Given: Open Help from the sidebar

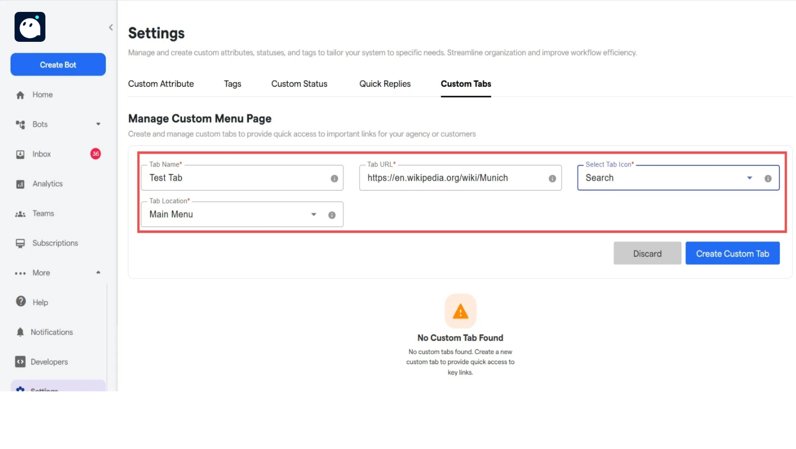Looking at the screenshot, I should point(40,302).
